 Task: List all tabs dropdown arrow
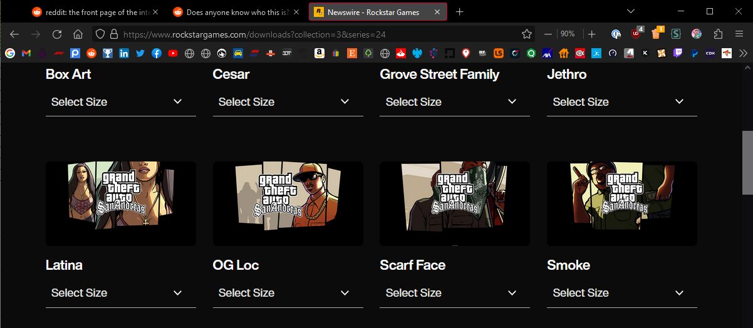click(x=631, y=11)
